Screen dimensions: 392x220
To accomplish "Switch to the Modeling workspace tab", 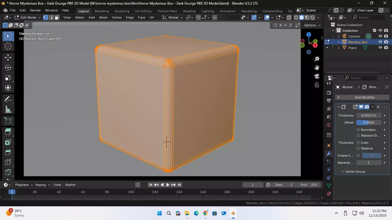I will pos(102,11).
